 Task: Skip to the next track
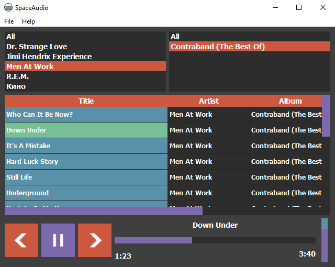coord(95,240)
